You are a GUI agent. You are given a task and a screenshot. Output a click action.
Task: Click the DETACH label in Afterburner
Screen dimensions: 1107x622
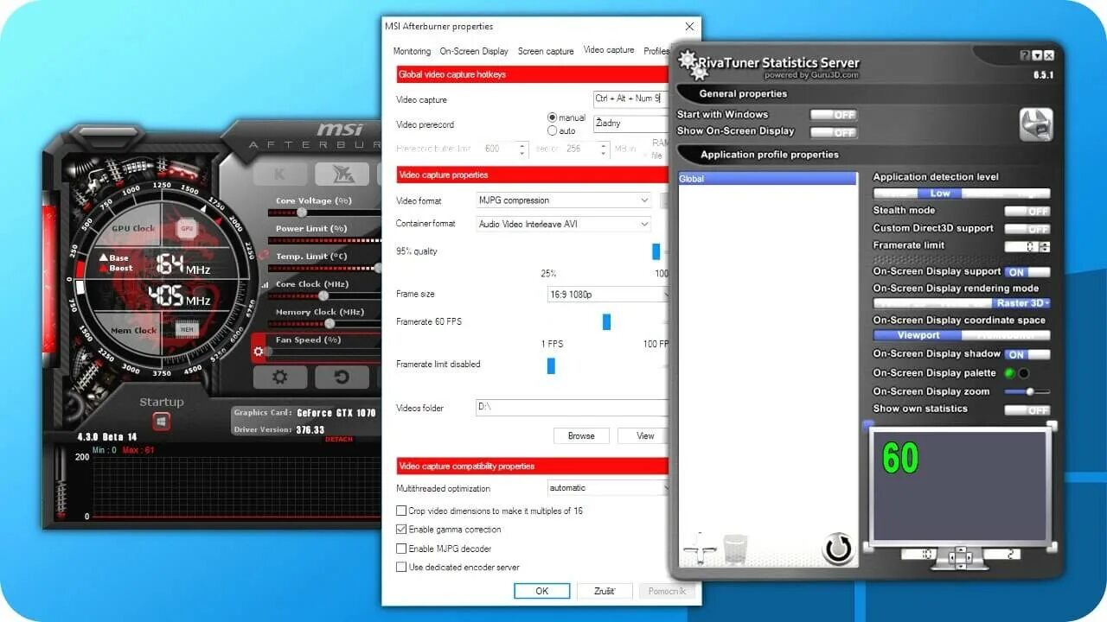click(x=339, y=440)
